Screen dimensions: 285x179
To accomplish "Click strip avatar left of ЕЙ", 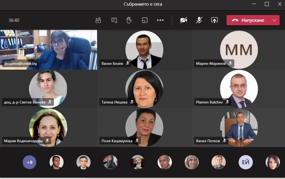I will point(219,162).
